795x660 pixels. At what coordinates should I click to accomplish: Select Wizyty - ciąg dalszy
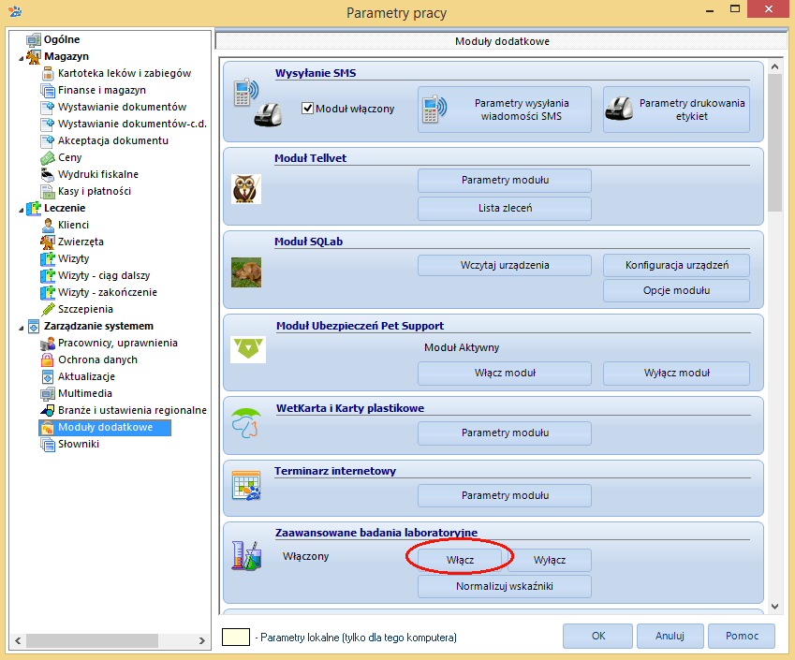(104, 276)
